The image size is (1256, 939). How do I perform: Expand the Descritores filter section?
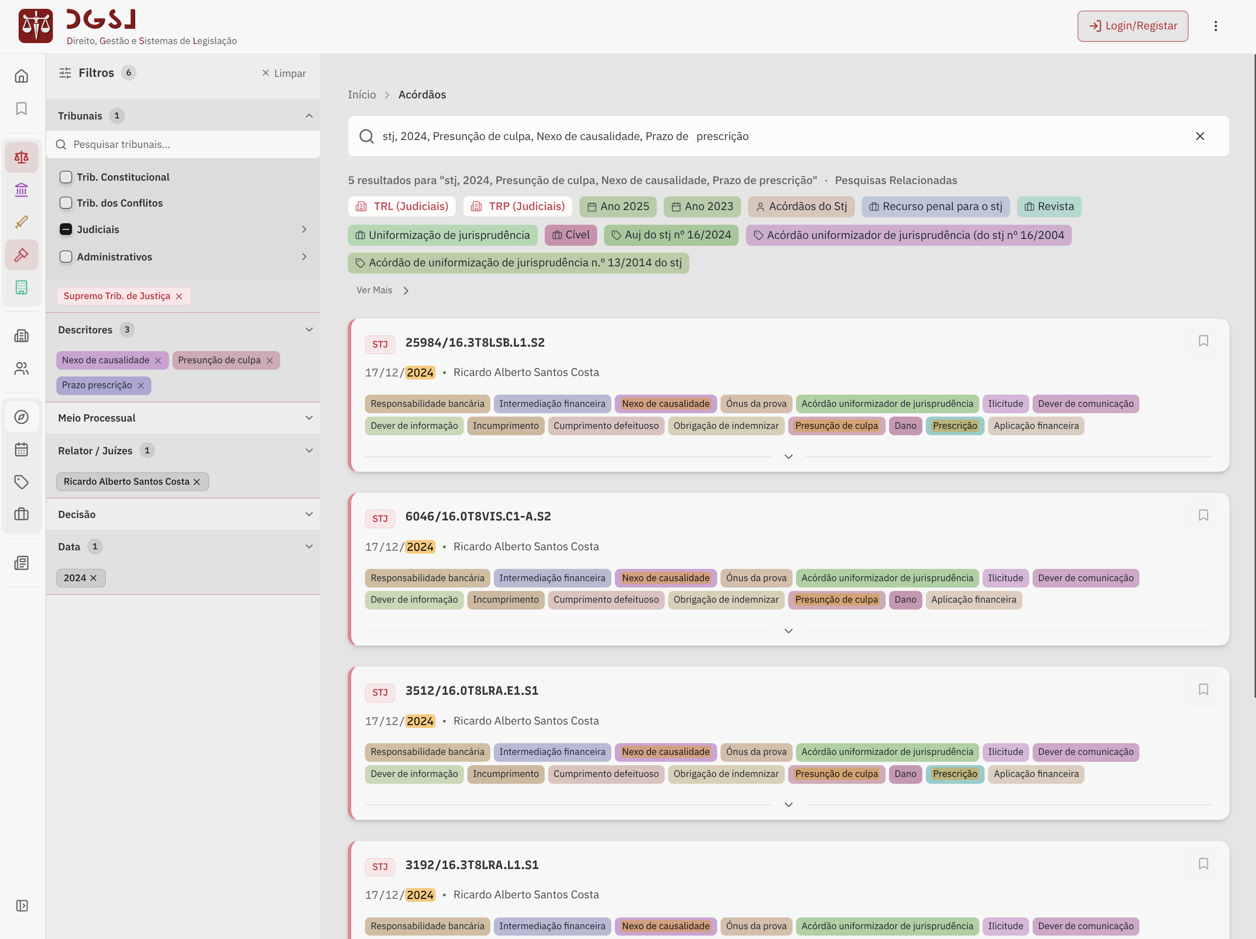click(309, 329)
